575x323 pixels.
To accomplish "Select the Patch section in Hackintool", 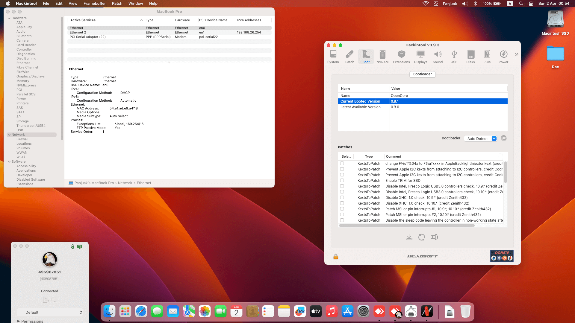I will 349,56.
